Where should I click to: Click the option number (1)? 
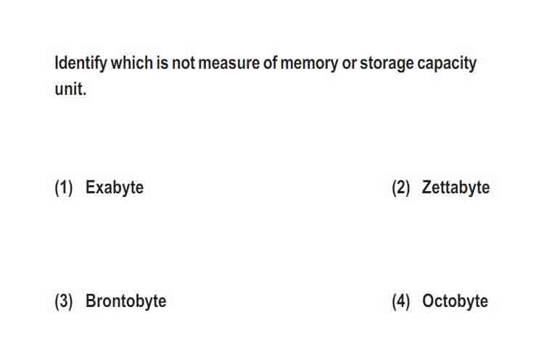(x=64, y=188)
